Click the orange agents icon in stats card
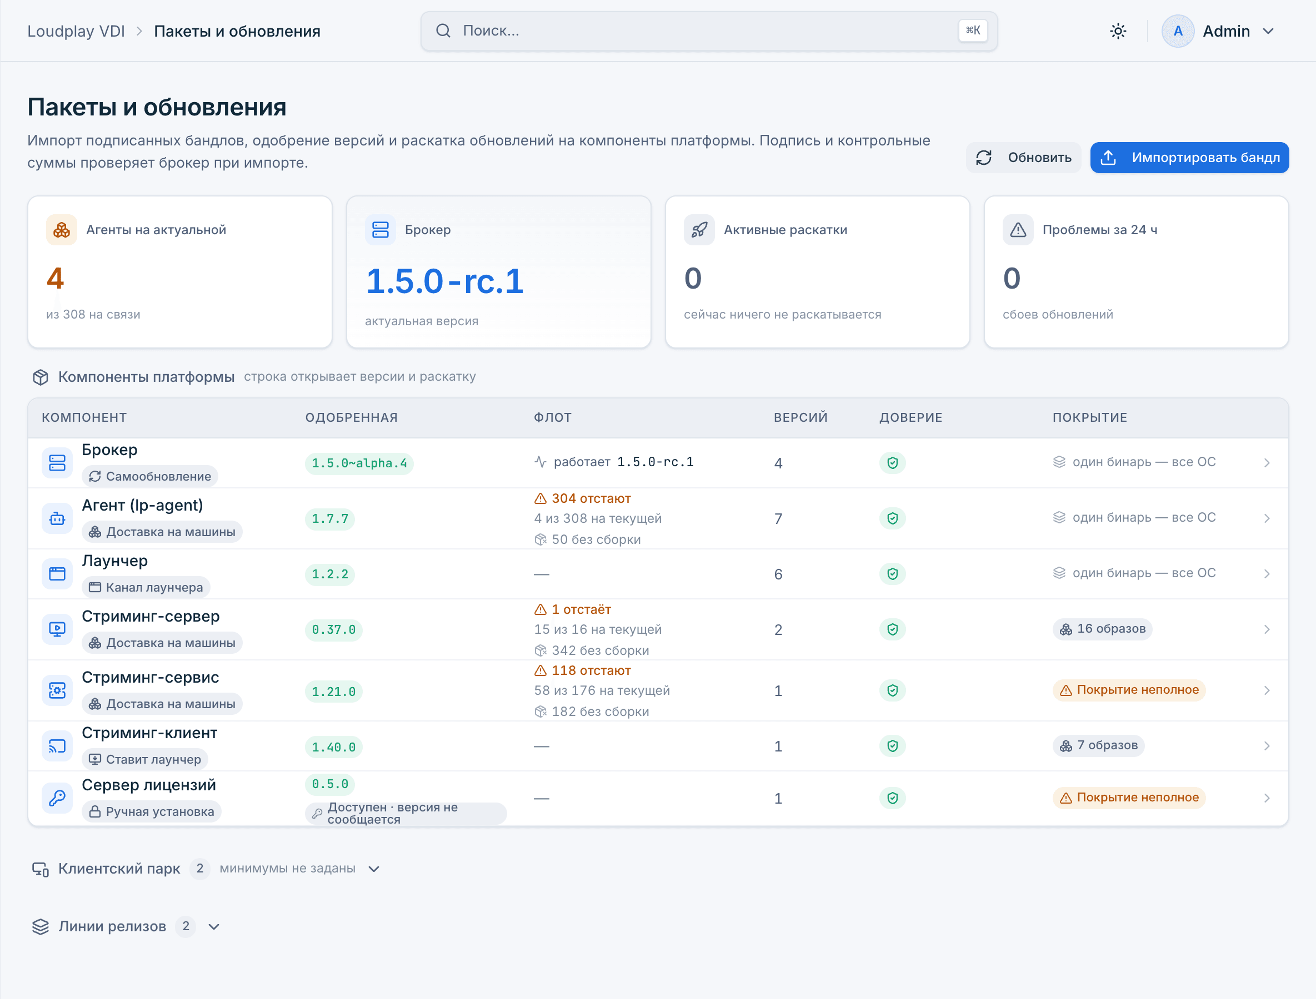Screen dimensions: 1316x999 click(61, 230)
